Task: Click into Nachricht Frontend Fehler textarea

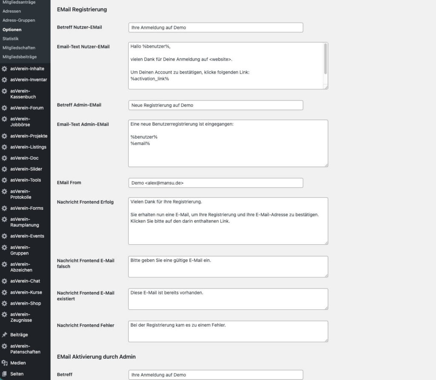Action: (x=228, y=331)
